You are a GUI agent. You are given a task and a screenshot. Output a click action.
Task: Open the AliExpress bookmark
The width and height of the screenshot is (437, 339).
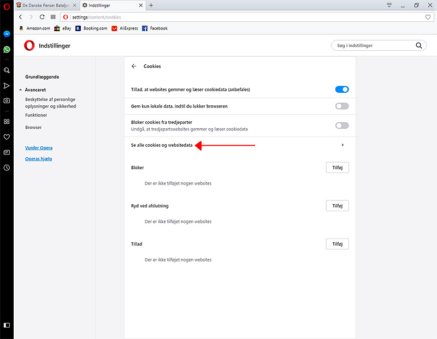(128, 28)
